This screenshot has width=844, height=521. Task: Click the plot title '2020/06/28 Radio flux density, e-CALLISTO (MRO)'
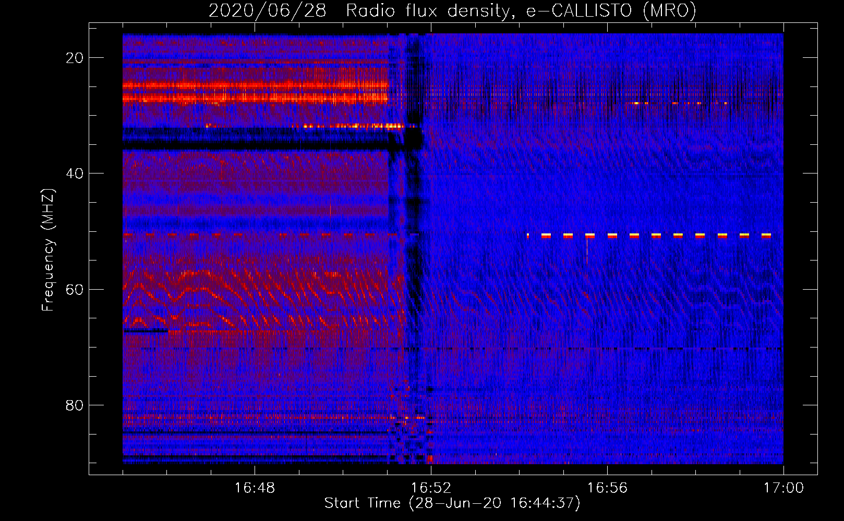[452, 10]
